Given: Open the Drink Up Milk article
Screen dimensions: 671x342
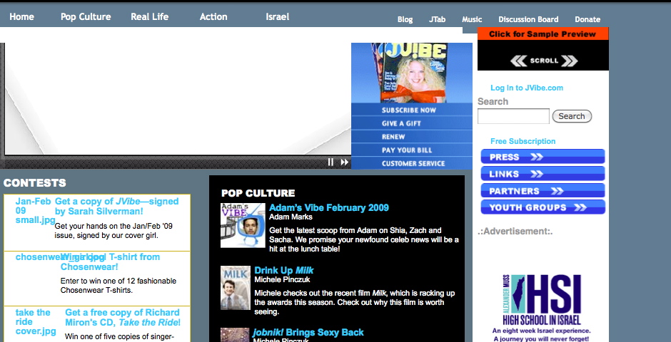Looking at the screenshot, I should [283, 270].
